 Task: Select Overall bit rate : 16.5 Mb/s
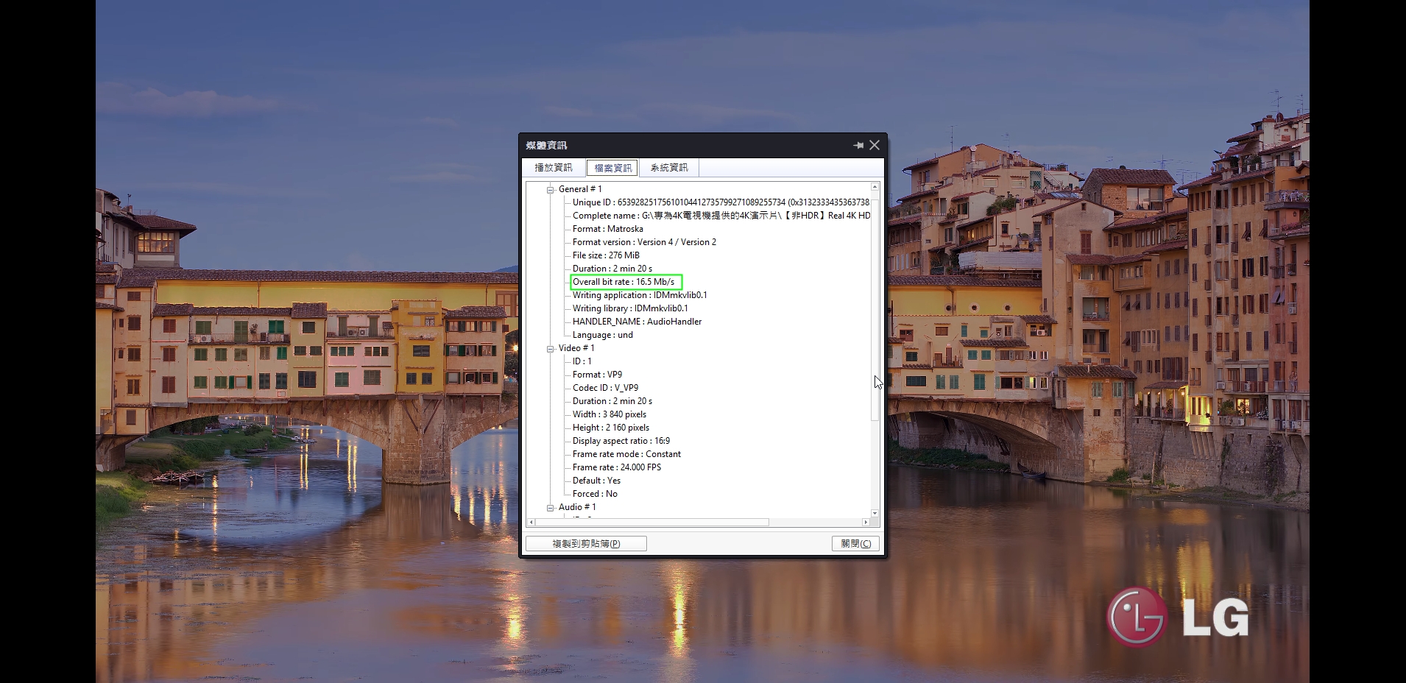(623, 282)
